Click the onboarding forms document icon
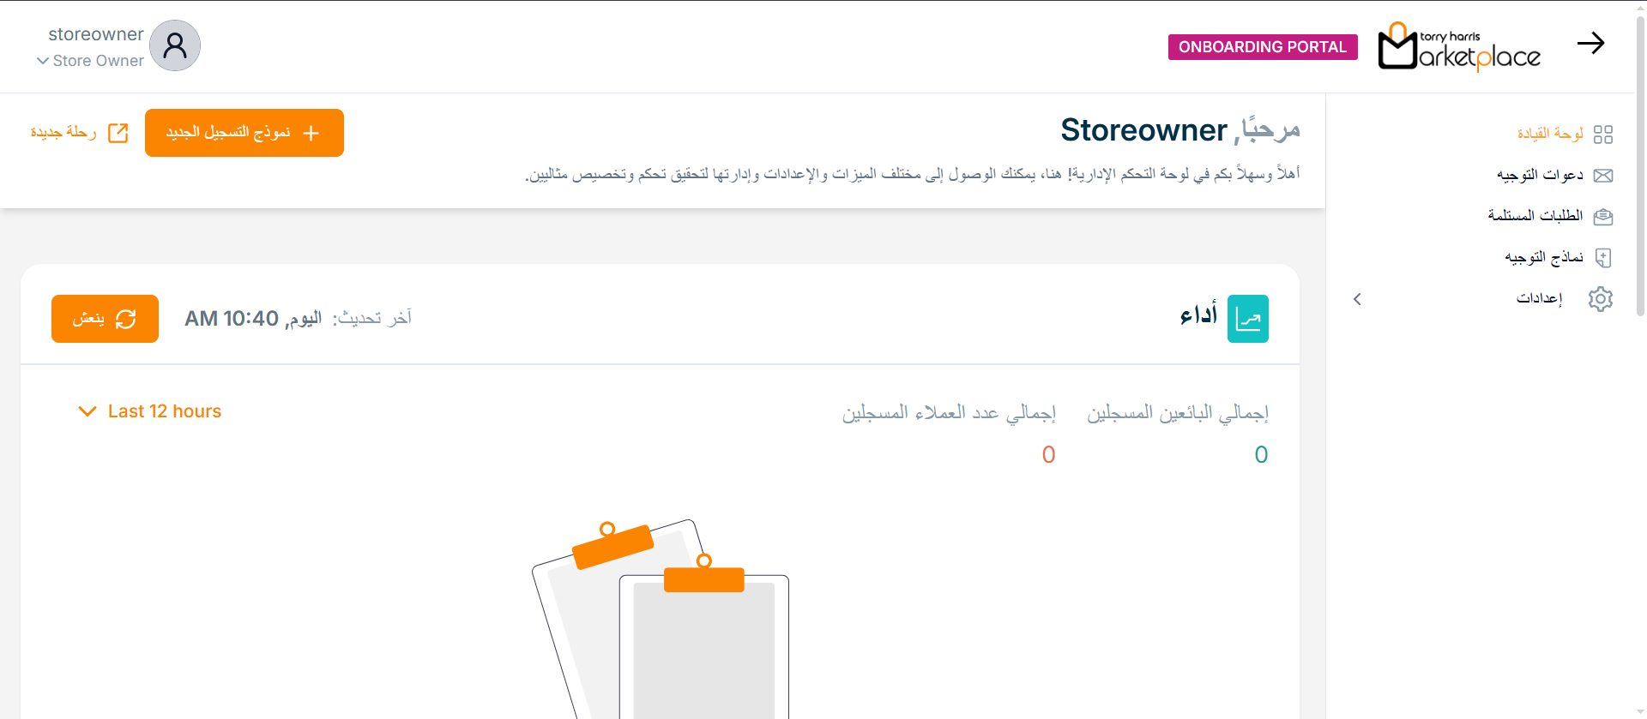 [1602, 258]
